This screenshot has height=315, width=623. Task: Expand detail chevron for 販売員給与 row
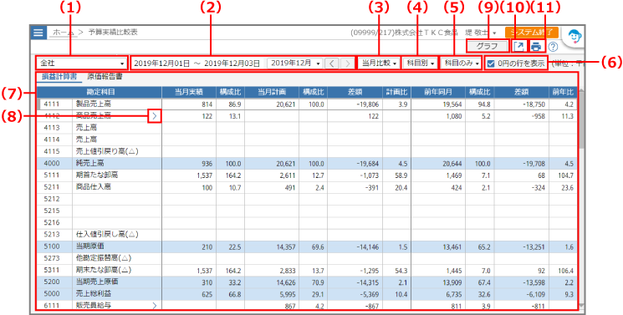point(155,305)
